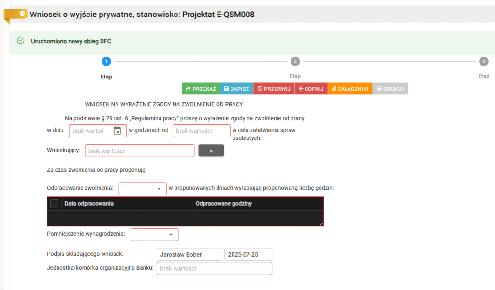Click the DRUKUJ print button
495x290 pixels.
pos(390,89)
